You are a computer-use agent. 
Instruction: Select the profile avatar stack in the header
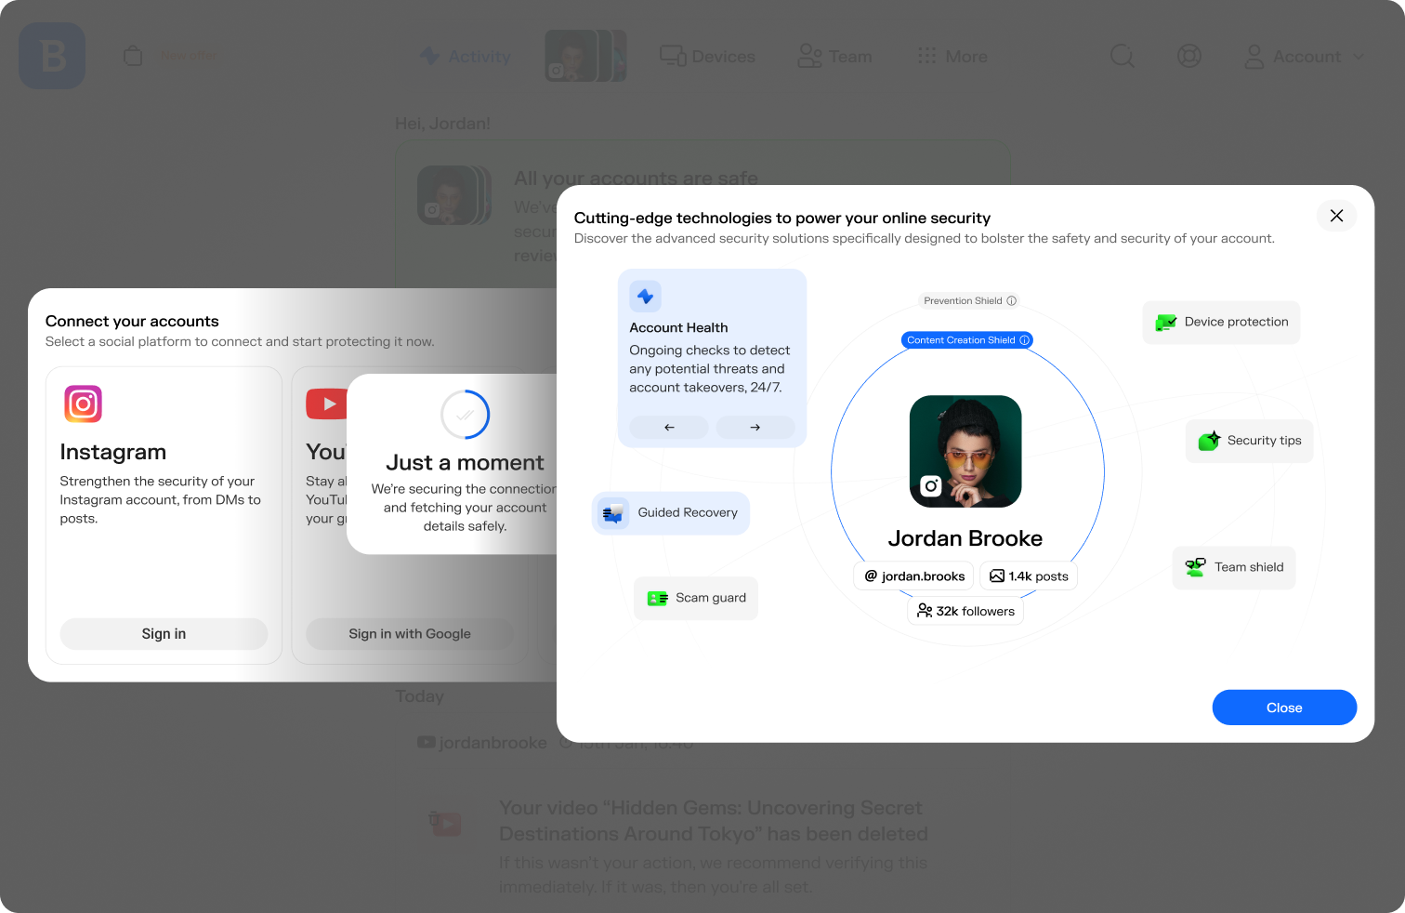pyautogui.click(x=585, y=56)
